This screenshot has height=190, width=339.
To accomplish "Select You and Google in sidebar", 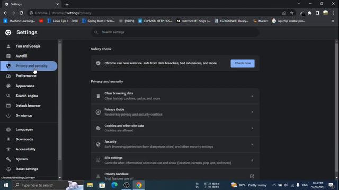I will click(x=29, y=46).
